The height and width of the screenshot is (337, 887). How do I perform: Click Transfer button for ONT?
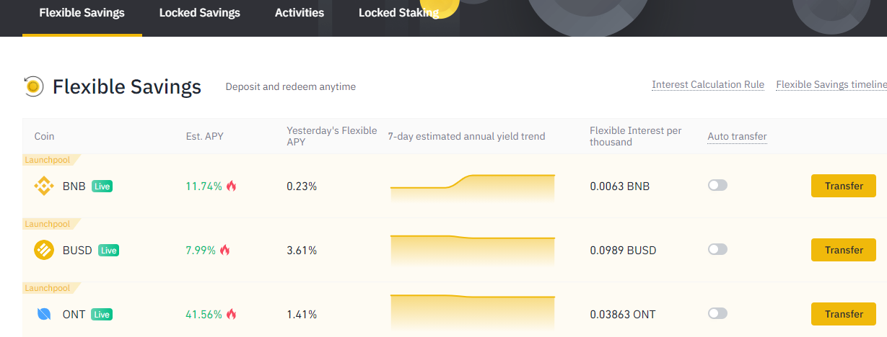[x=844, y=314]
